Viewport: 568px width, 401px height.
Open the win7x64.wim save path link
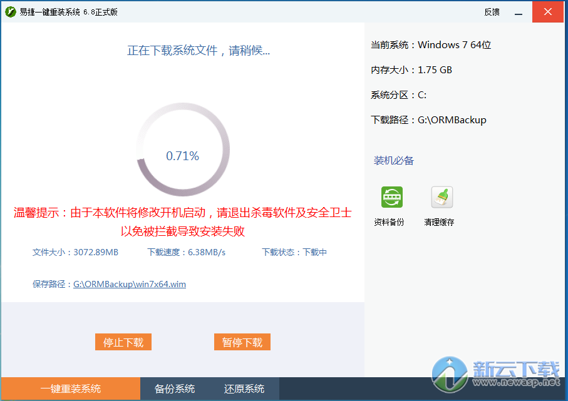coord(129,284)
